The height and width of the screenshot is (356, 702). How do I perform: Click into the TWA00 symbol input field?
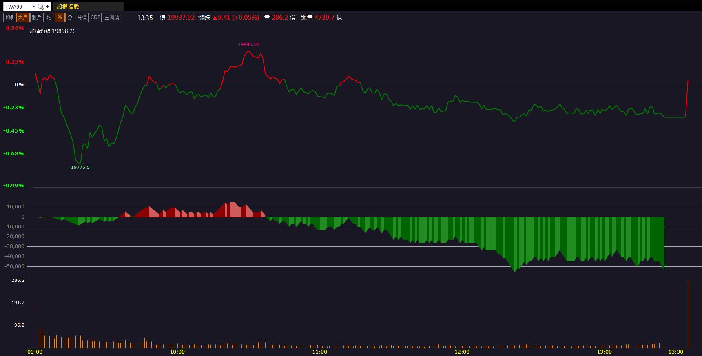(x=18, y=7)
